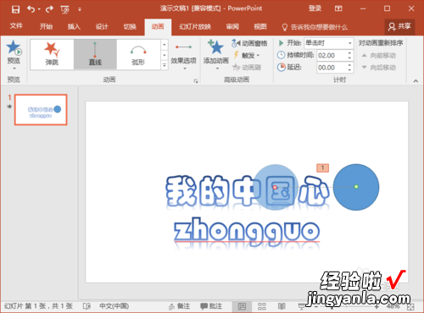Decrease delay with the down spinner
Screen dimensions: 424x313
[349, 70]
